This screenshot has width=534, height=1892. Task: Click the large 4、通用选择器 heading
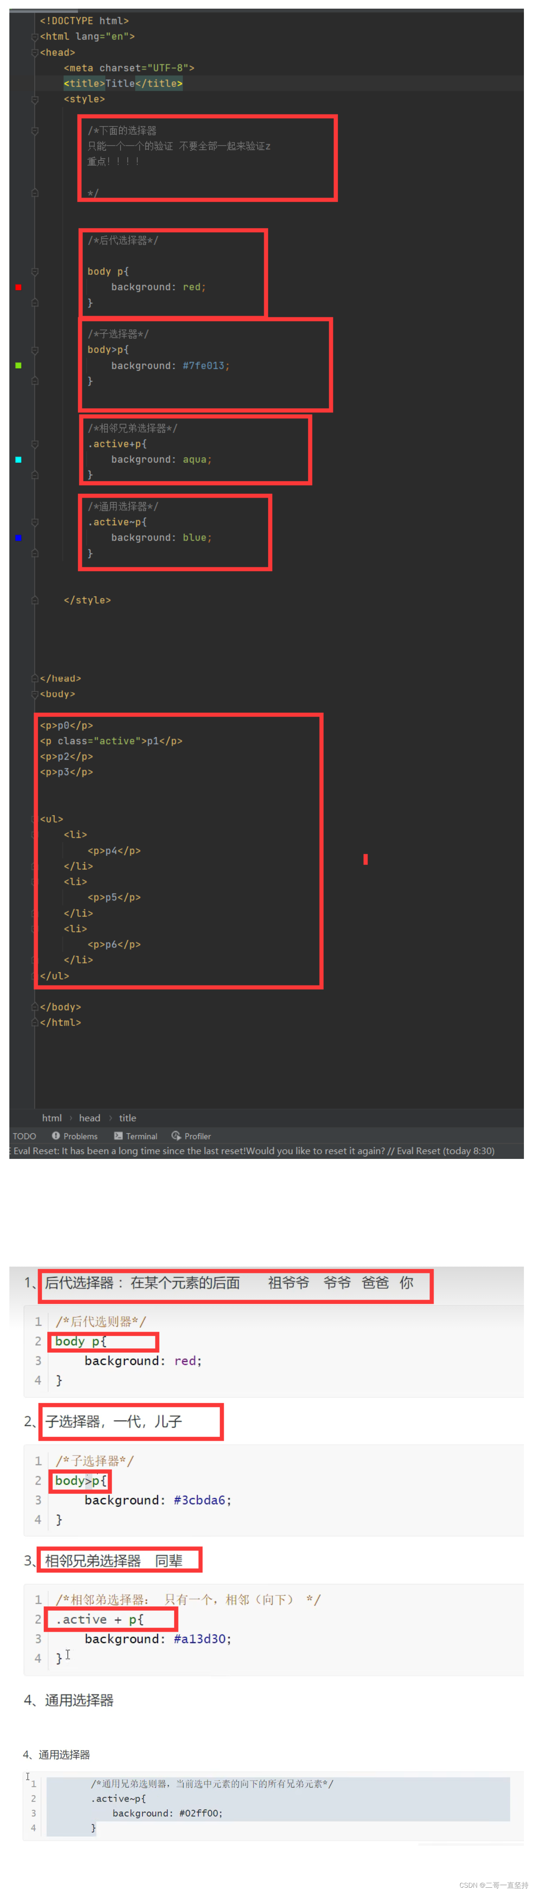pos(68,1700)
